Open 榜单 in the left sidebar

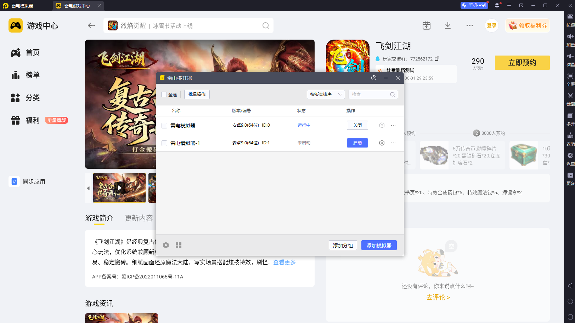pyautogui.click(x=32, y=75)
